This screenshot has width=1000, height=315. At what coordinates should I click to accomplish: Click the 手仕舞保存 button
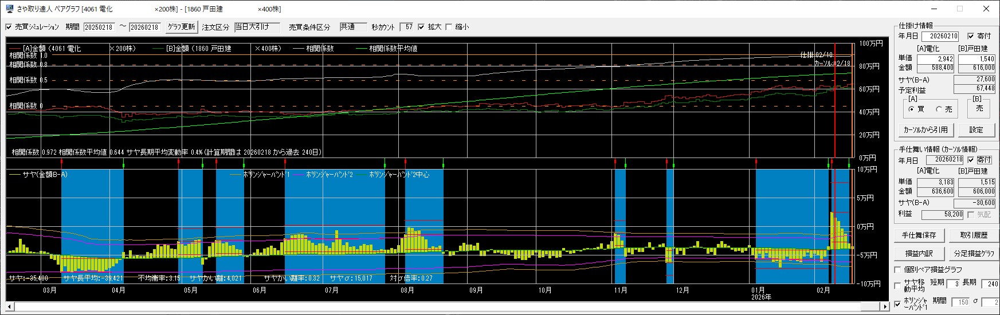tap(919, 235)
